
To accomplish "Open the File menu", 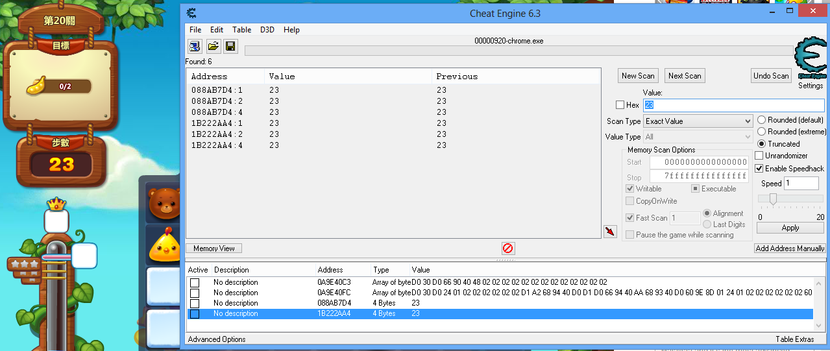I will pyautogui.click(x=195, y=30).
